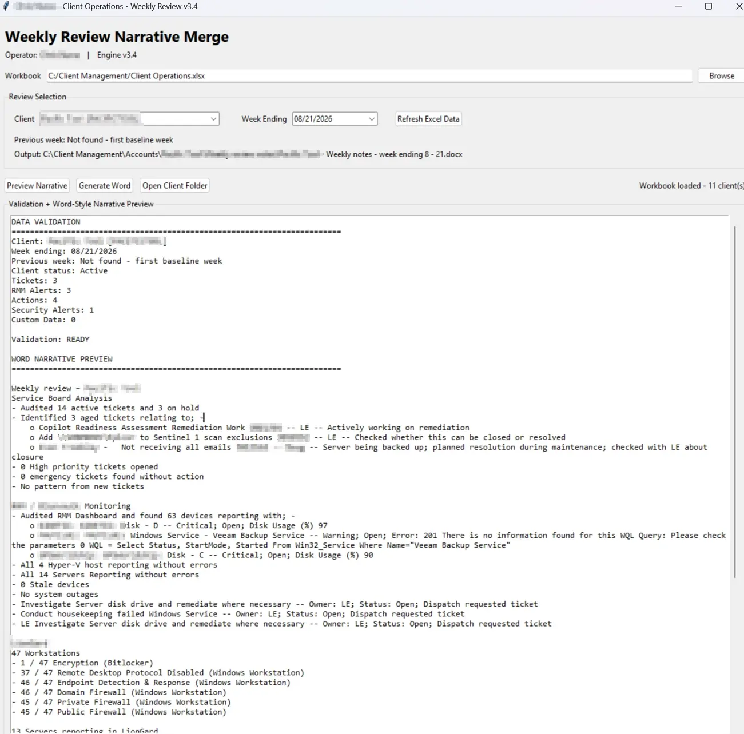Click the 'Weekly Review Narrative Merge' title

pos(117,37)
